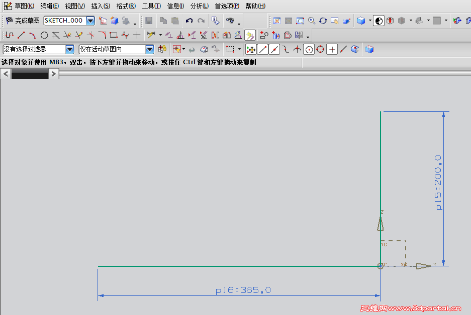
Task: Select the Make Corner tool
Action: [x=90, y=36]
